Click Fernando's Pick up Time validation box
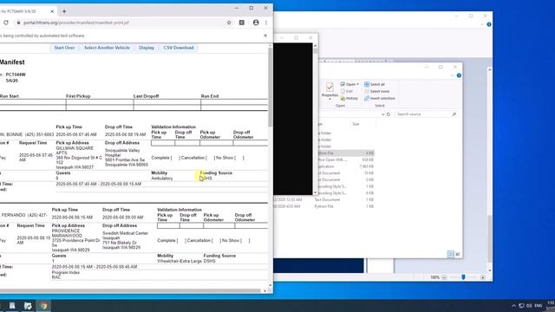The image size is (555, 312). tap(168, 225)
